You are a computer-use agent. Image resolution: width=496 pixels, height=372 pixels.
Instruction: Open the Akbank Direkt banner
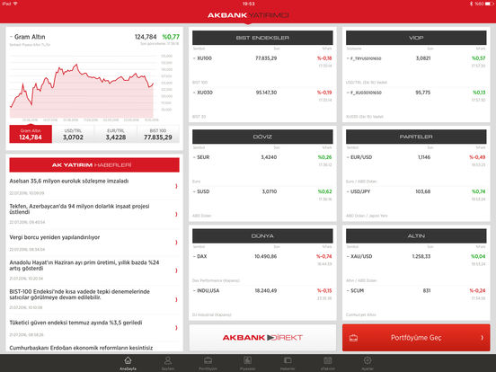click(262, 338)
